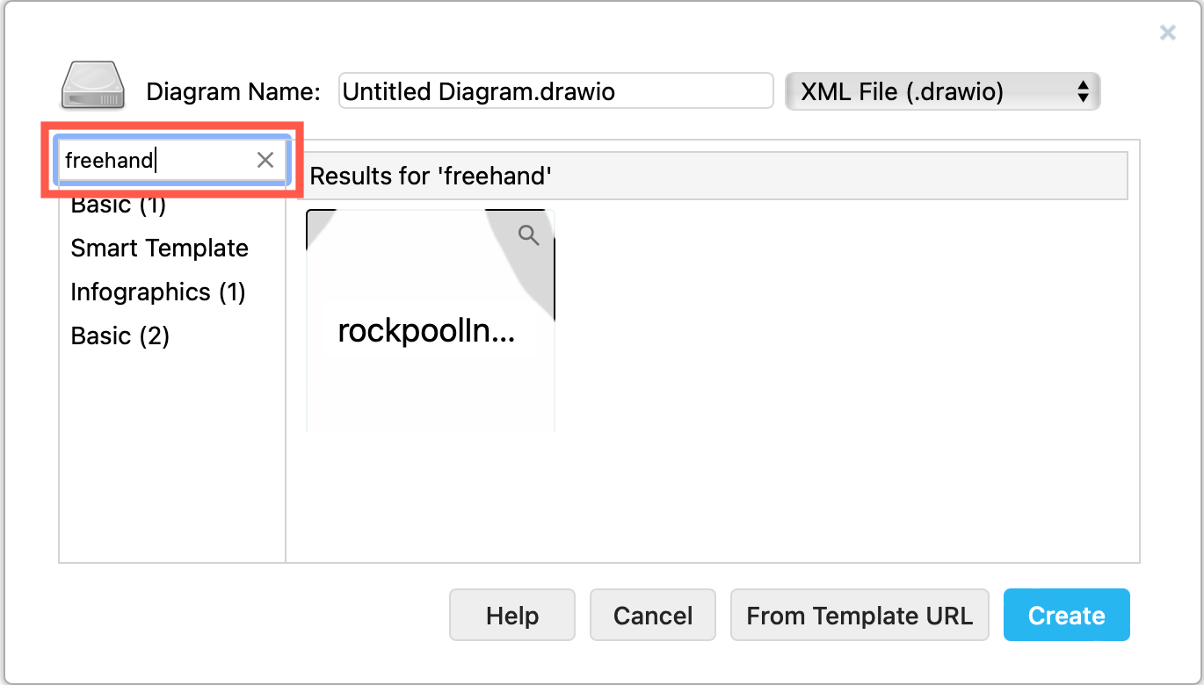Expand the Smart Template category
Screen dimensions: 1204x685
coord(159,248)
